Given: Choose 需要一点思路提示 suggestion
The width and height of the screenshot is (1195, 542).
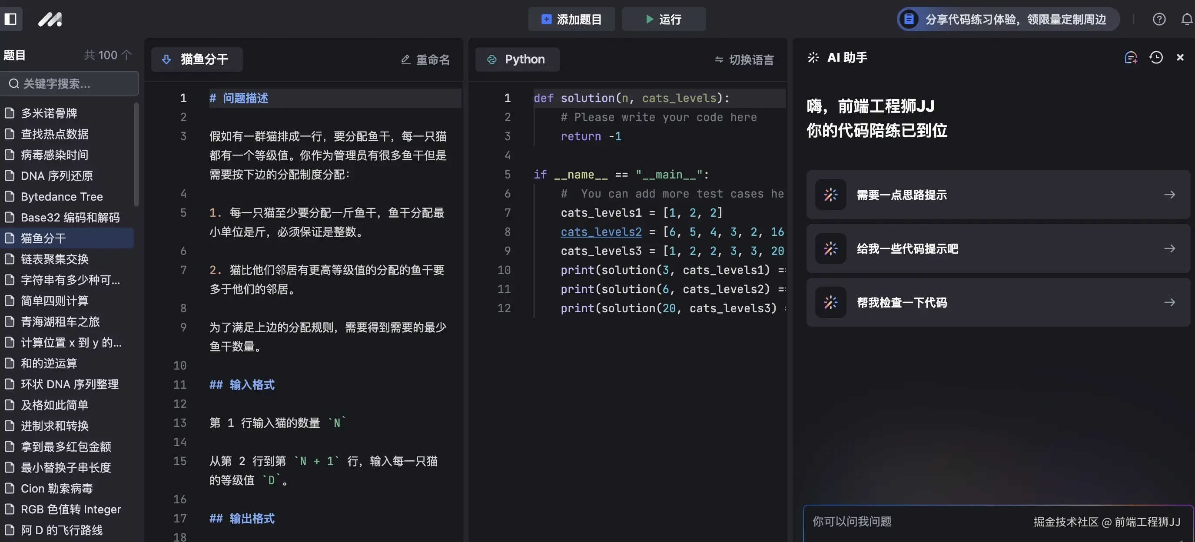Looking at the screenshot, I should pos(996,195).
